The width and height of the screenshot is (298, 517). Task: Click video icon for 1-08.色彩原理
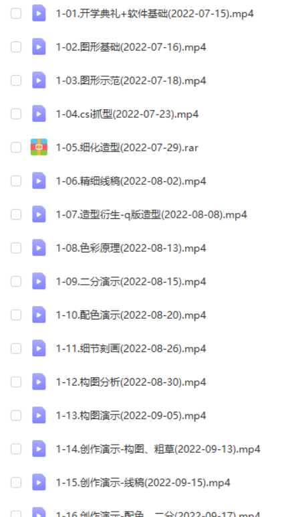[39, 248]
